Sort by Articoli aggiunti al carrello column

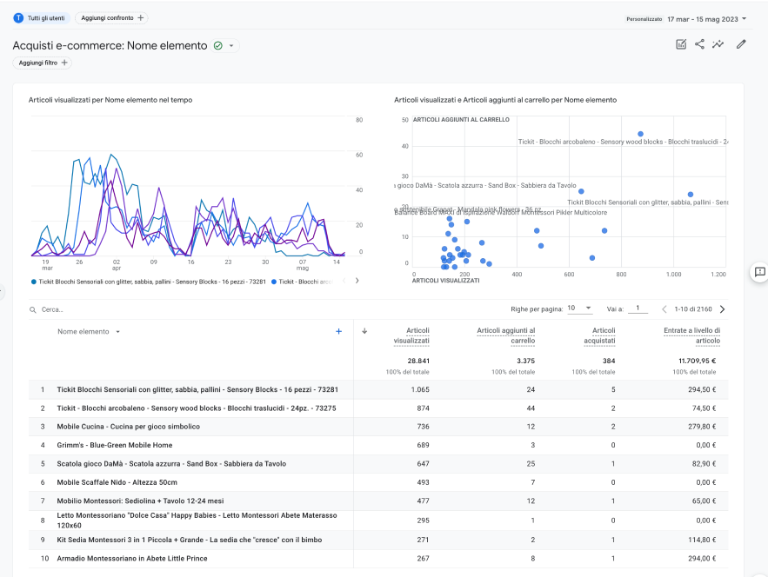505,335
